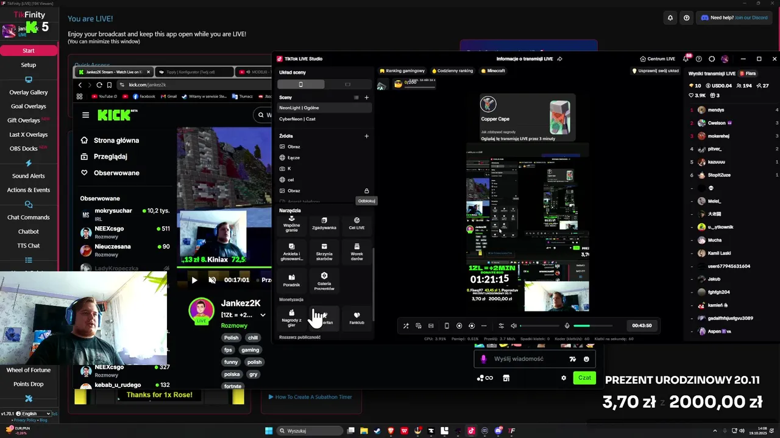Open Ankieta i głosowanie tool
Screen dimensions: 780x438
(291, 252)
